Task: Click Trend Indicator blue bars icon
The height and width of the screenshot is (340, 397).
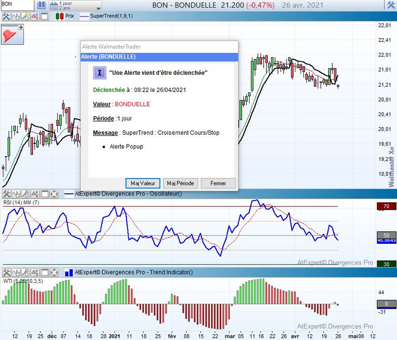Action: point(69,273)
